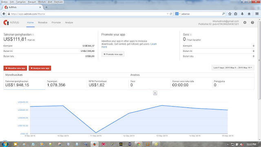Go to Firefox home page icon

249,14
